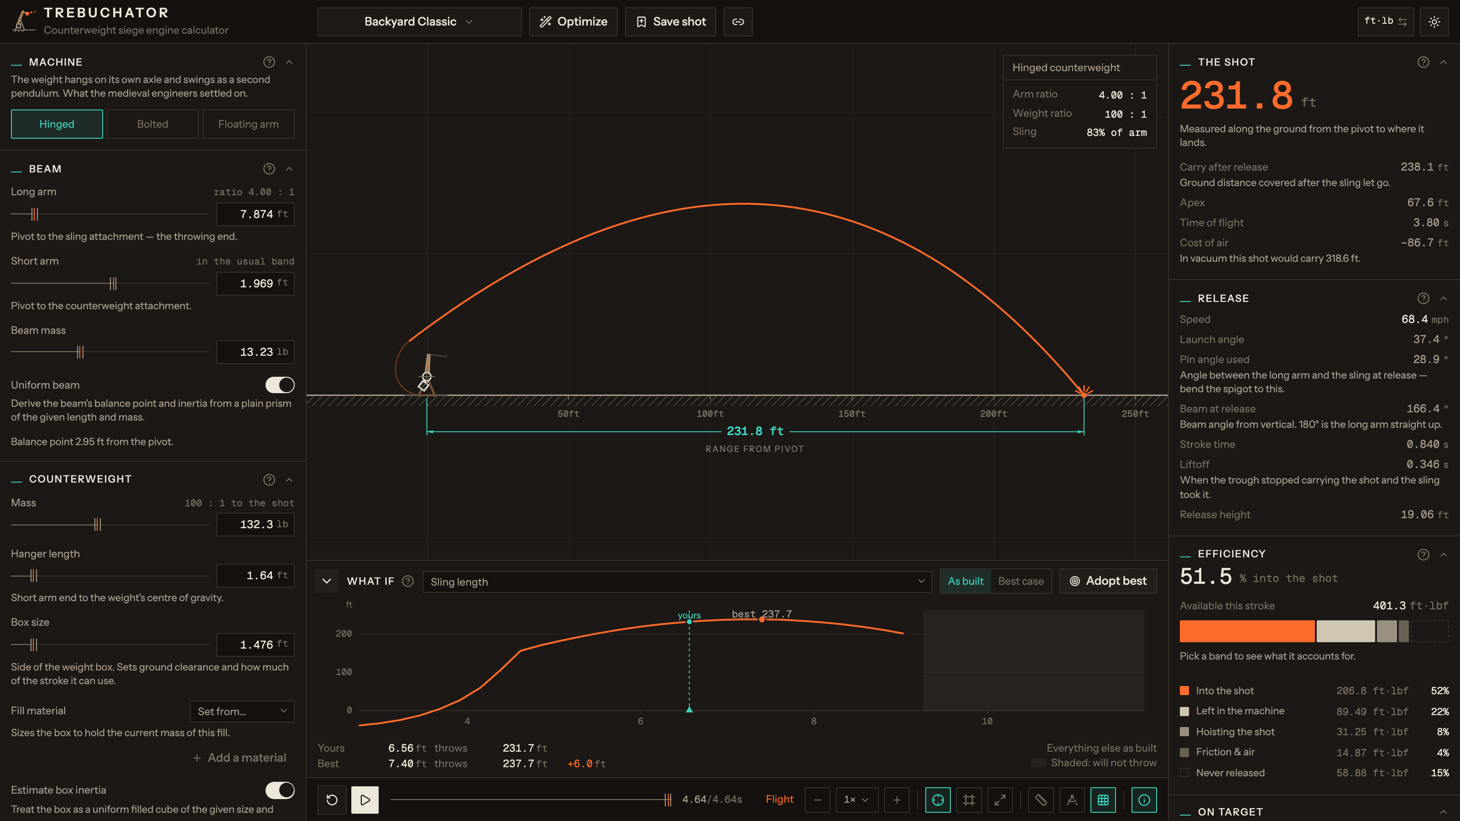Click the Hoisting the shot legend row
This screenshot has width=1460, height=821.
click(x=1314, y=732)
